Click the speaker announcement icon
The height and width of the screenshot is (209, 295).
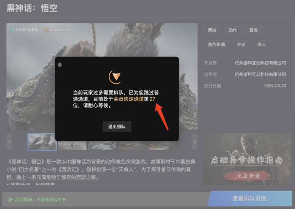coord(10,200)
